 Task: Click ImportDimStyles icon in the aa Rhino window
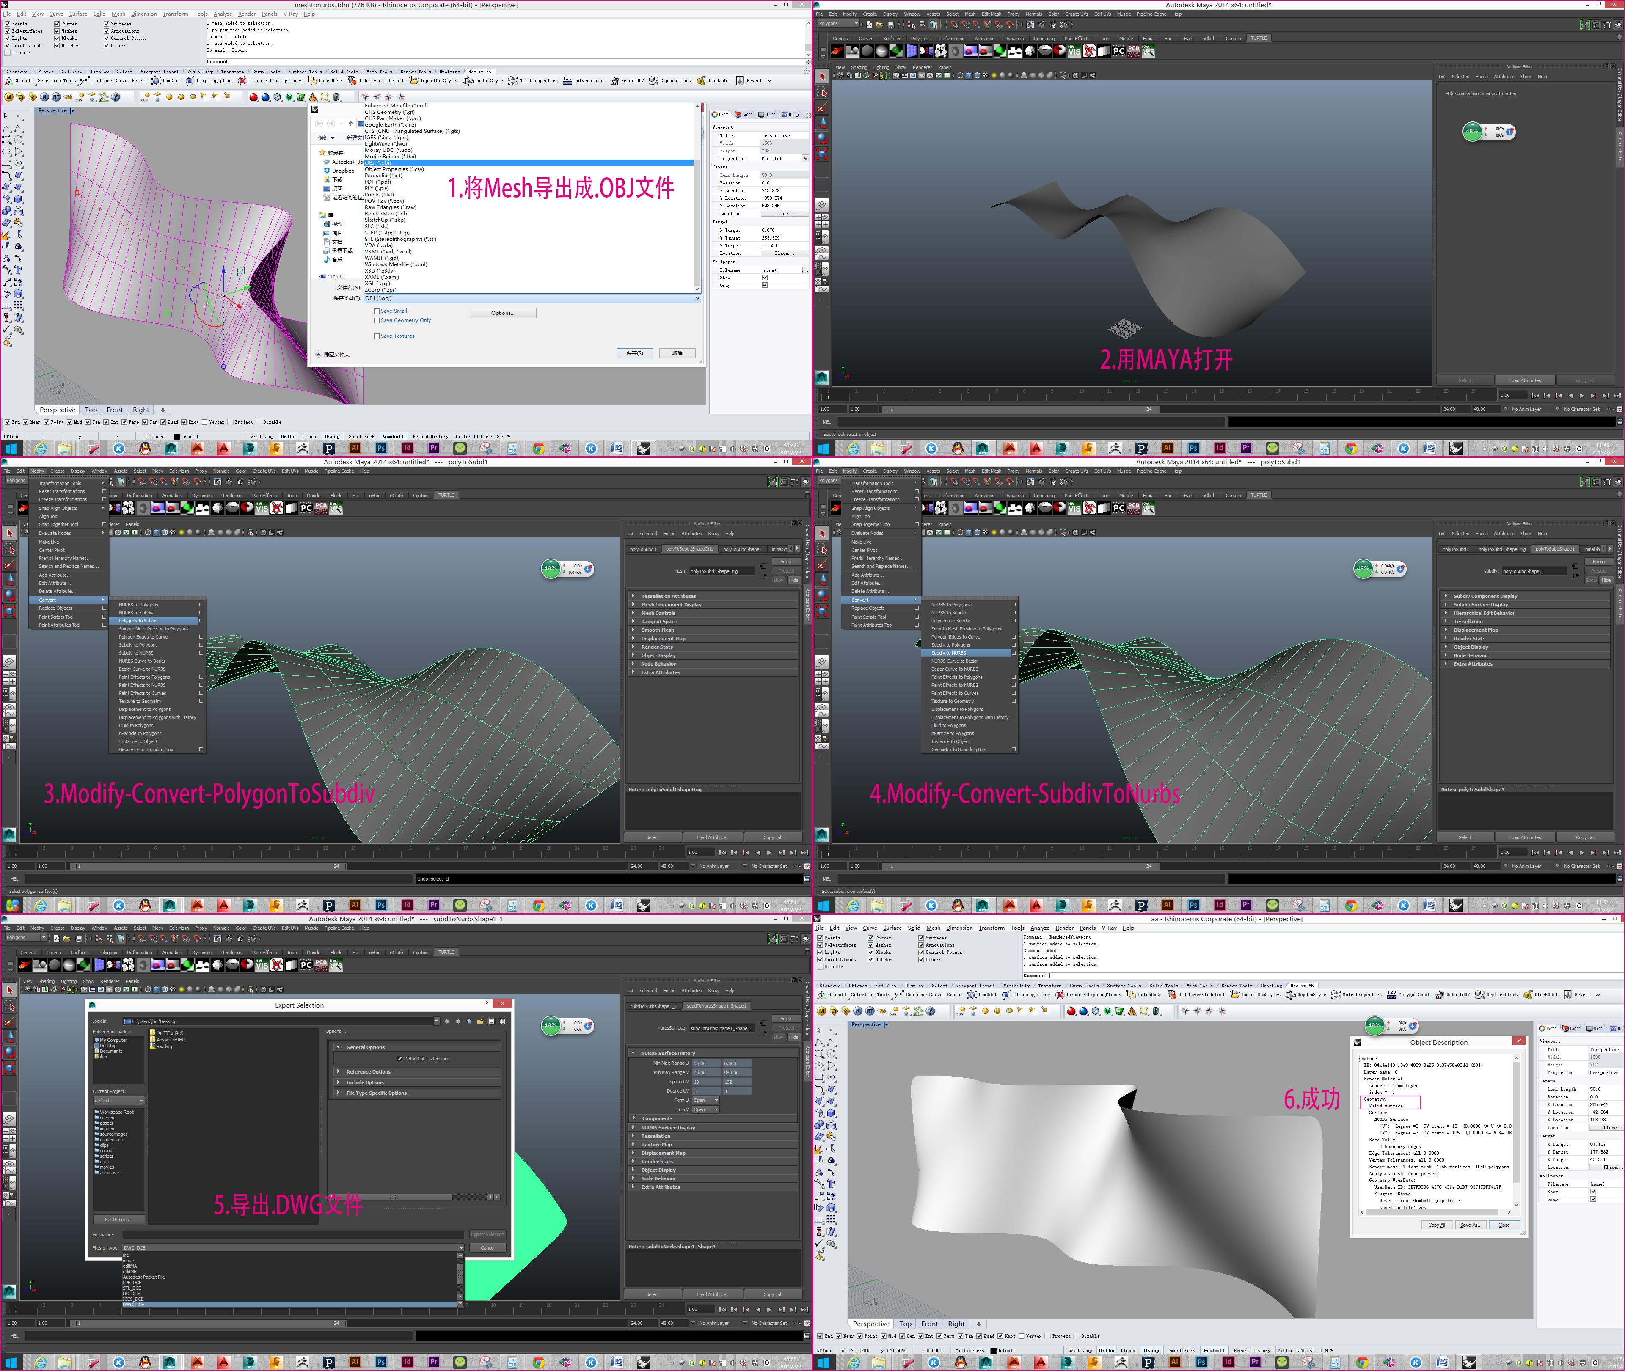tap(1235, 995)
